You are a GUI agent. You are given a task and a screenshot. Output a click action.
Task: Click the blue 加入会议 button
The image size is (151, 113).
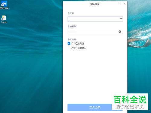[95, 107]
